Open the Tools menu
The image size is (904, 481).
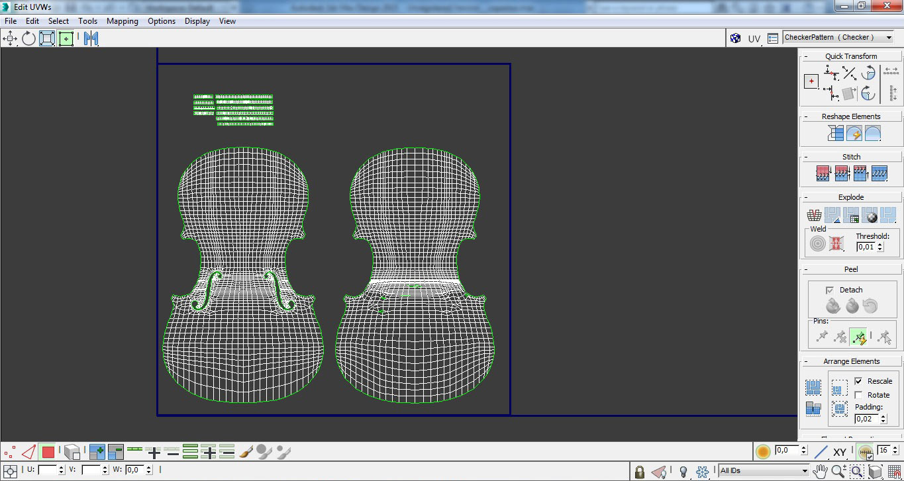87,21
